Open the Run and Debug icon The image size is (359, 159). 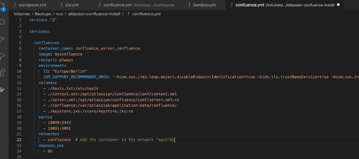click(2, 56)
